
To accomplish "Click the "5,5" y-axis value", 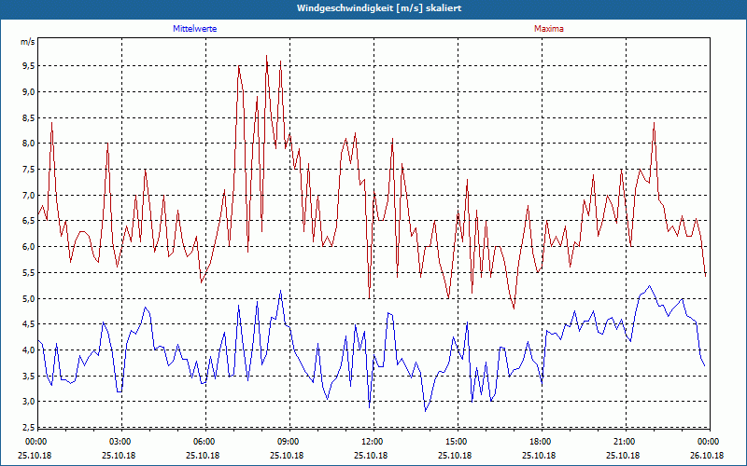I will pyautogui.click(x=29, y=272).
